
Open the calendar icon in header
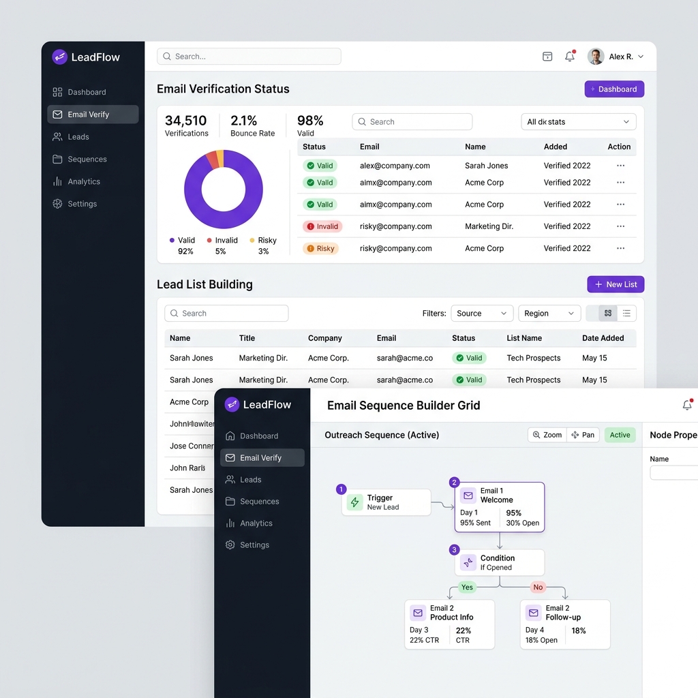tap(547, 57)
